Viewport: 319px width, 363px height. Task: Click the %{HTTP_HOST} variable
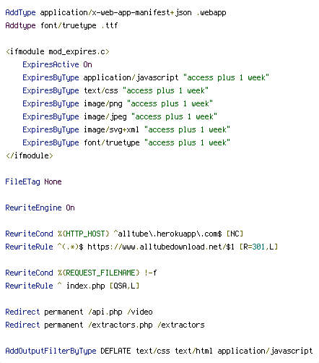pos(84,234)
